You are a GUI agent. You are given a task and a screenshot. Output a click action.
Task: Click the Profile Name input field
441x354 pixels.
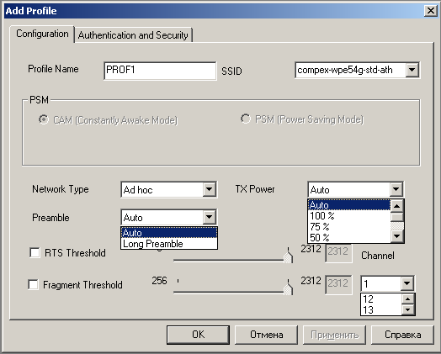[x=160, y=71]
